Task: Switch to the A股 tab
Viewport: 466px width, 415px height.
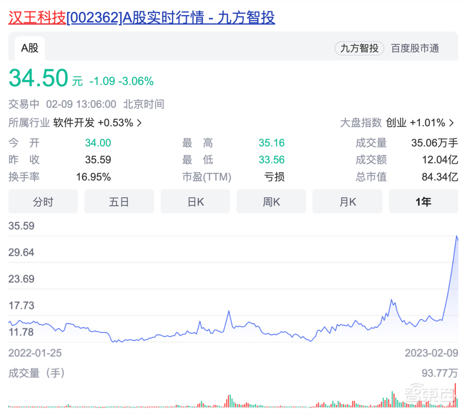Action: point(29,48)
